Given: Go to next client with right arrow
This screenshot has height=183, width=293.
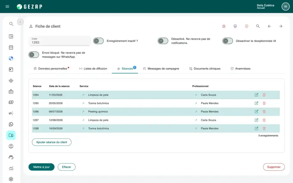Looking at the screenshot, I should click(281, 26).
